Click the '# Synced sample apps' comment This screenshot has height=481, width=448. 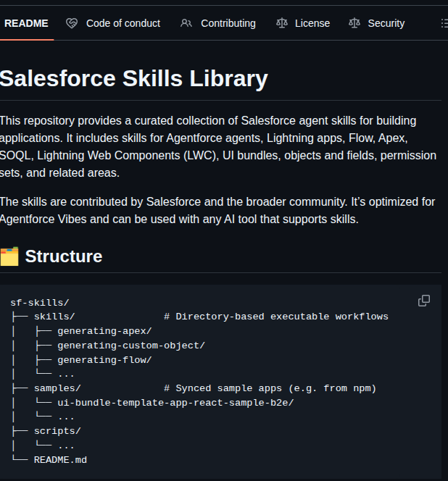tap(270, 388)
